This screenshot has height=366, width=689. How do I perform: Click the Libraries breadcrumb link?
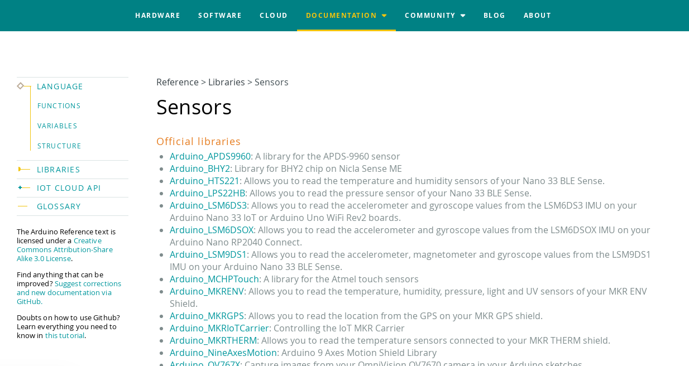point(227,82)
